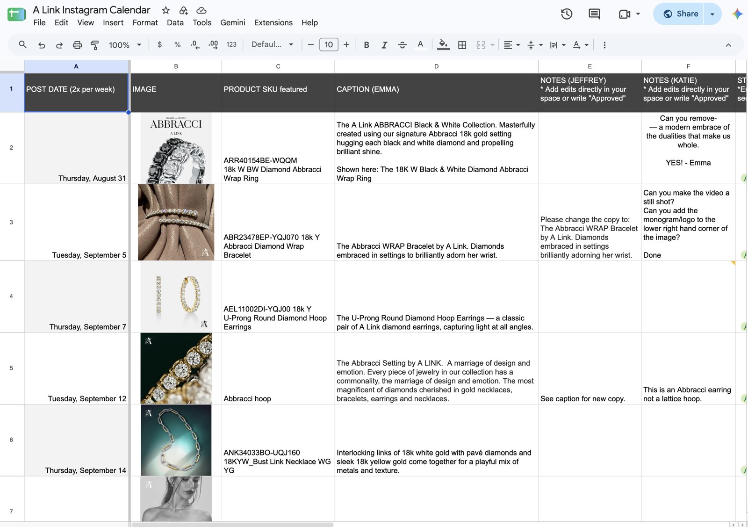
Task: Open the Google Sheets home icon
Action: [16, 14]
